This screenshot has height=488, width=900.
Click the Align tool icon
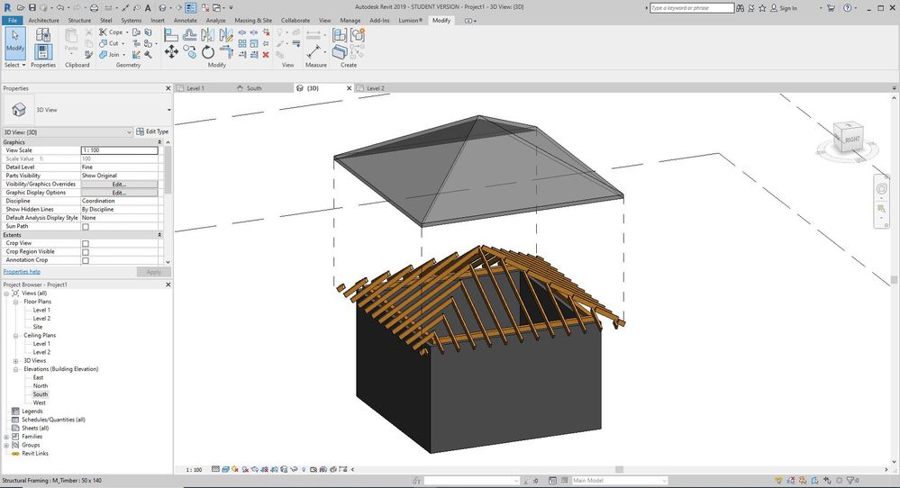click(x=171, y=35)
